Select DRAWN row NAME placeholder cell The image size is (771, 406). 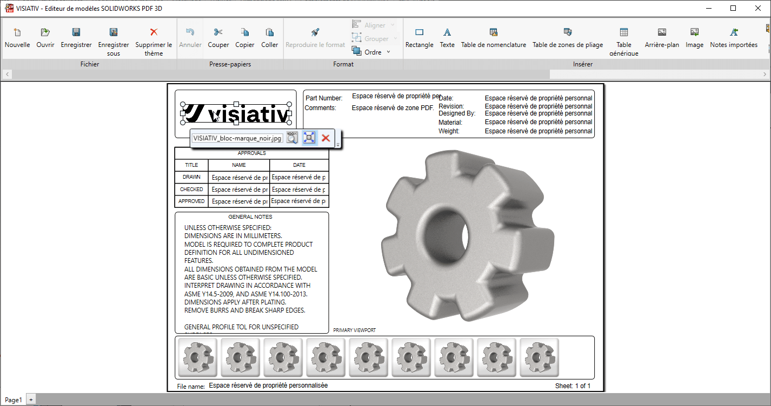pos(239,177)
